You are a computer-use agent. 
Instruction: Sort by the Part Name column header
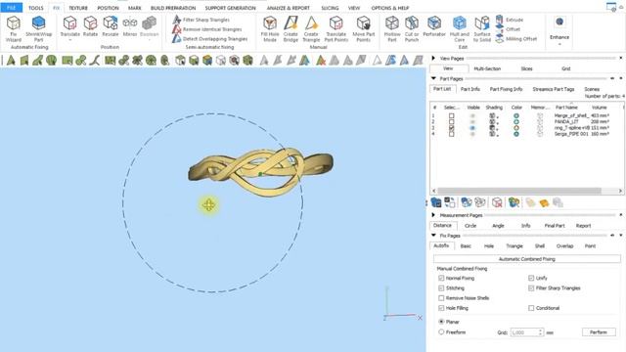(x=566, y=108)
